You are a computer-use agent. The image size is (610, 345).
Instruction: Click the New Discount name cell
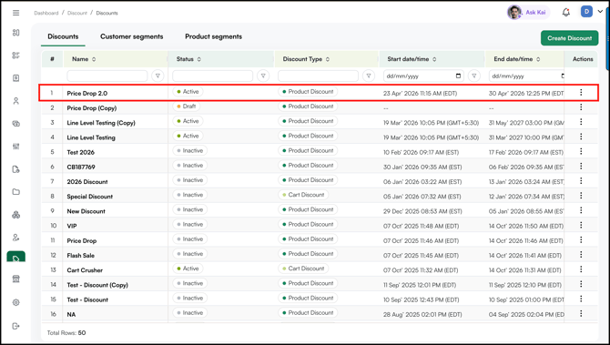tap(86, 211)
